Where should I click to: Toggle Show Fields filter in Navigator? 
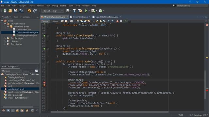pos(8,110)
